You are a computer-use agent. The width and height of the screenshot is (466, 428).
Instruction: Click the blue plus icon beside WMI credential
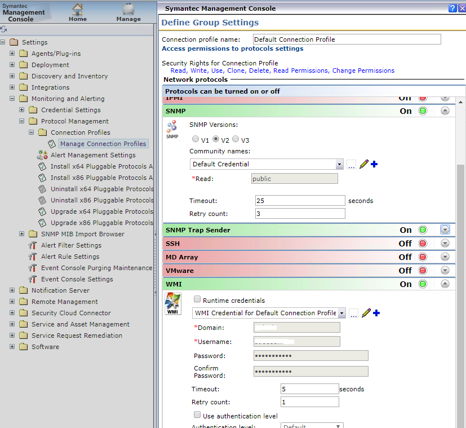(x=376, y=313)
